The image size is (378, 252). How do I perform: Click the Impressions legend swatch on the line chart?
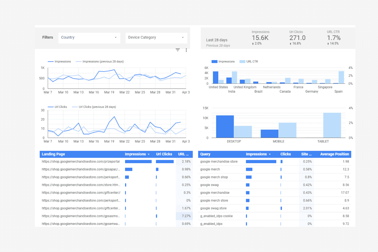50,61
